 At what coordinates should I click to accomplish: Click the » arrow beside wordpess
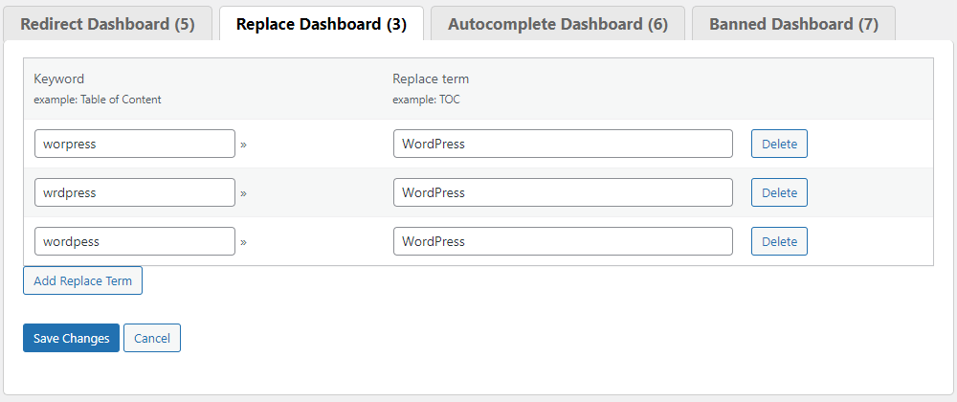coord(243,242)
